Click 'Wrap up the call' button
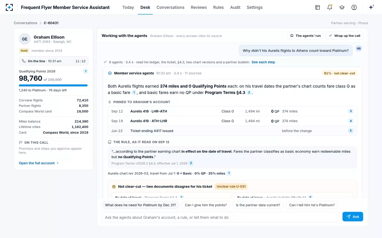382x238 pixels. [344, 36]
